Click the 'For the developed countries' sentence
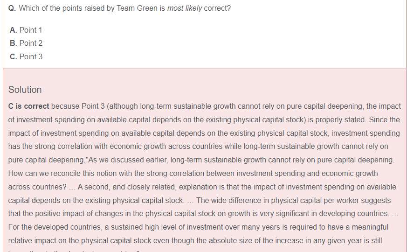407x252 pixels. pos(198,227)
